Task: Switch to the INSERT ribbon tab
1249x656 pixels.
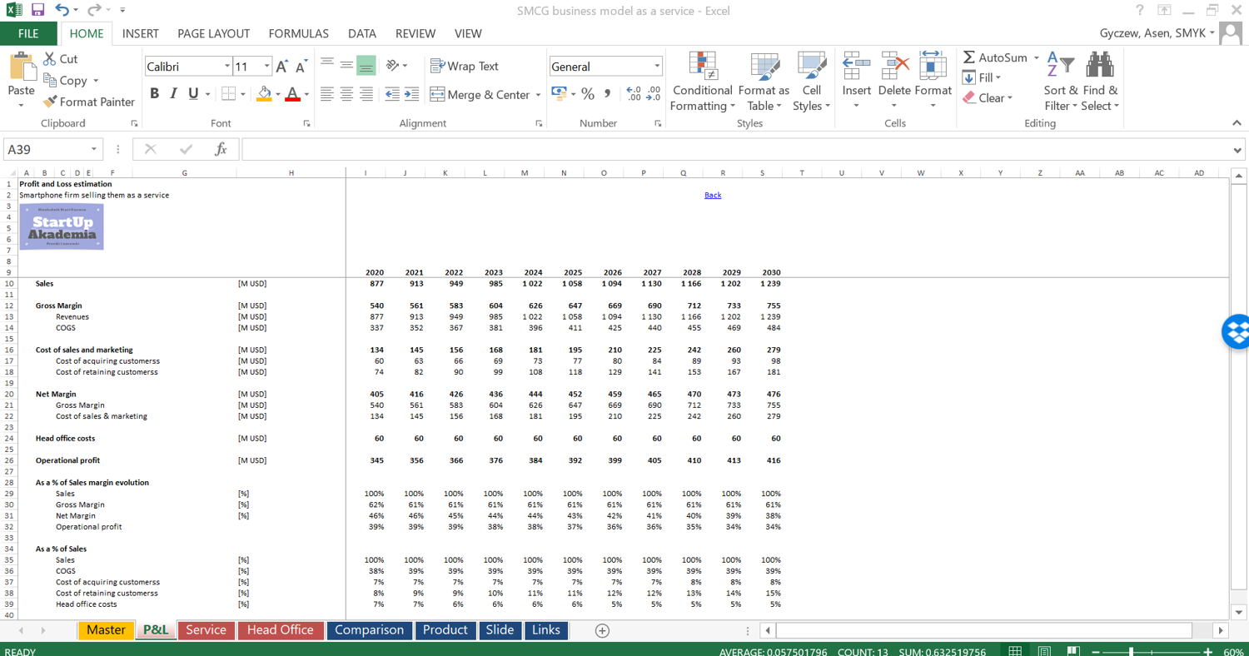Action: click(x=141, y=34)
